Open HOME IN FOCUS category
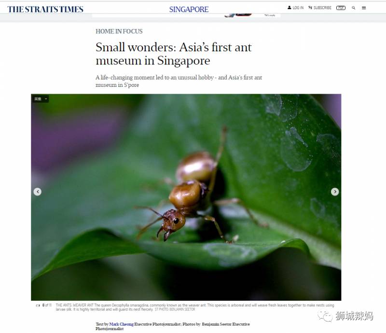 (x=119, y=31)
